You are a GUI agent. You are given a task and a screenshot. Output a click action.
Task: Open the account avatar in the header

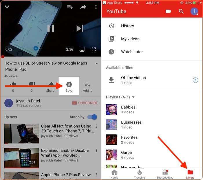click(194, 11)
